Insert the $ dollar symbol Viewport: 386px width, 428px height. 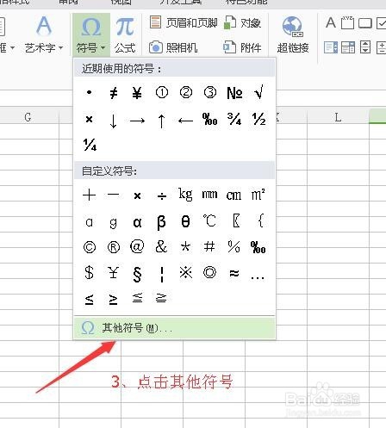click(x=89, y=272)
